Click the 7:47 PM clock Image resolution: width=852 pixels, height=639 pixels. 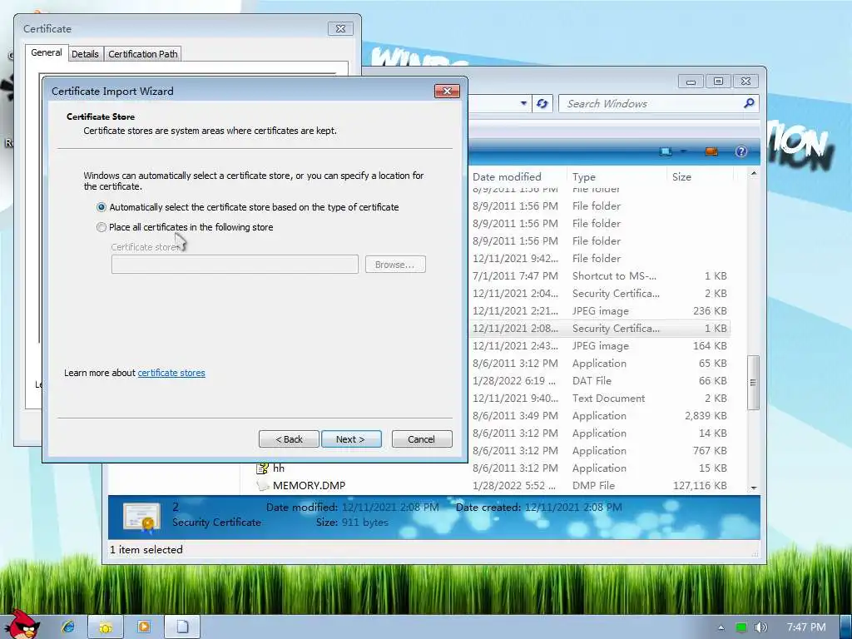click(806, 627)
